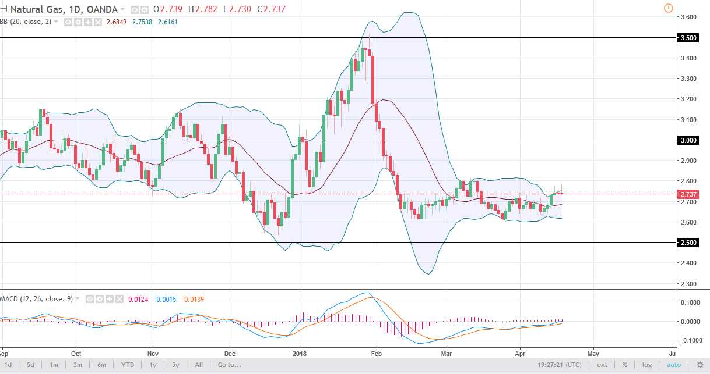
Task: Click the MACD signal value -0.0139
Action: [x=193, y=299]
